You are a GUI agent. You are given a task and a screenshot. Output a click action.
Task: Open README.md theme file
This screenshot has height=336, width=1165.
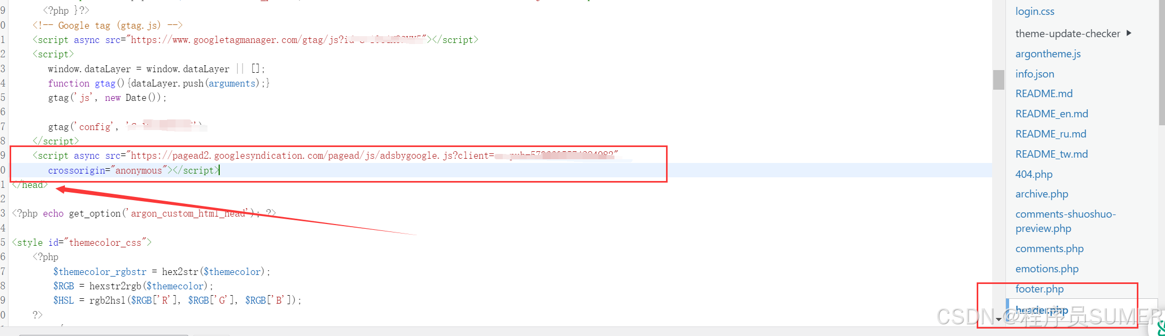click(x=1044, y=94)
